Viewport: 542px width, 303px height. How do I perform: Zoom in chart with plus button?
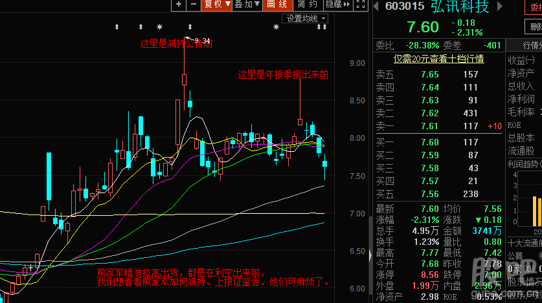point(179,5)
